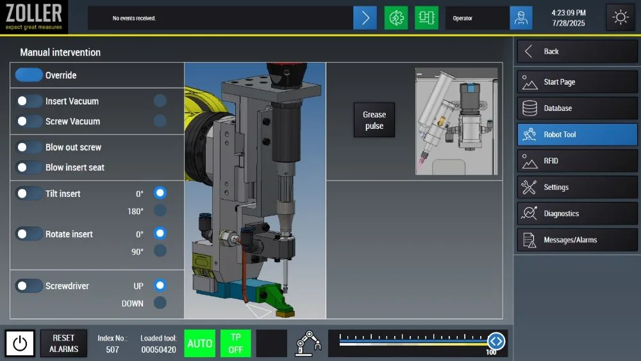Enable Insert Vacuum toggle
The image size is (641, 361).
tap(29, 101)
